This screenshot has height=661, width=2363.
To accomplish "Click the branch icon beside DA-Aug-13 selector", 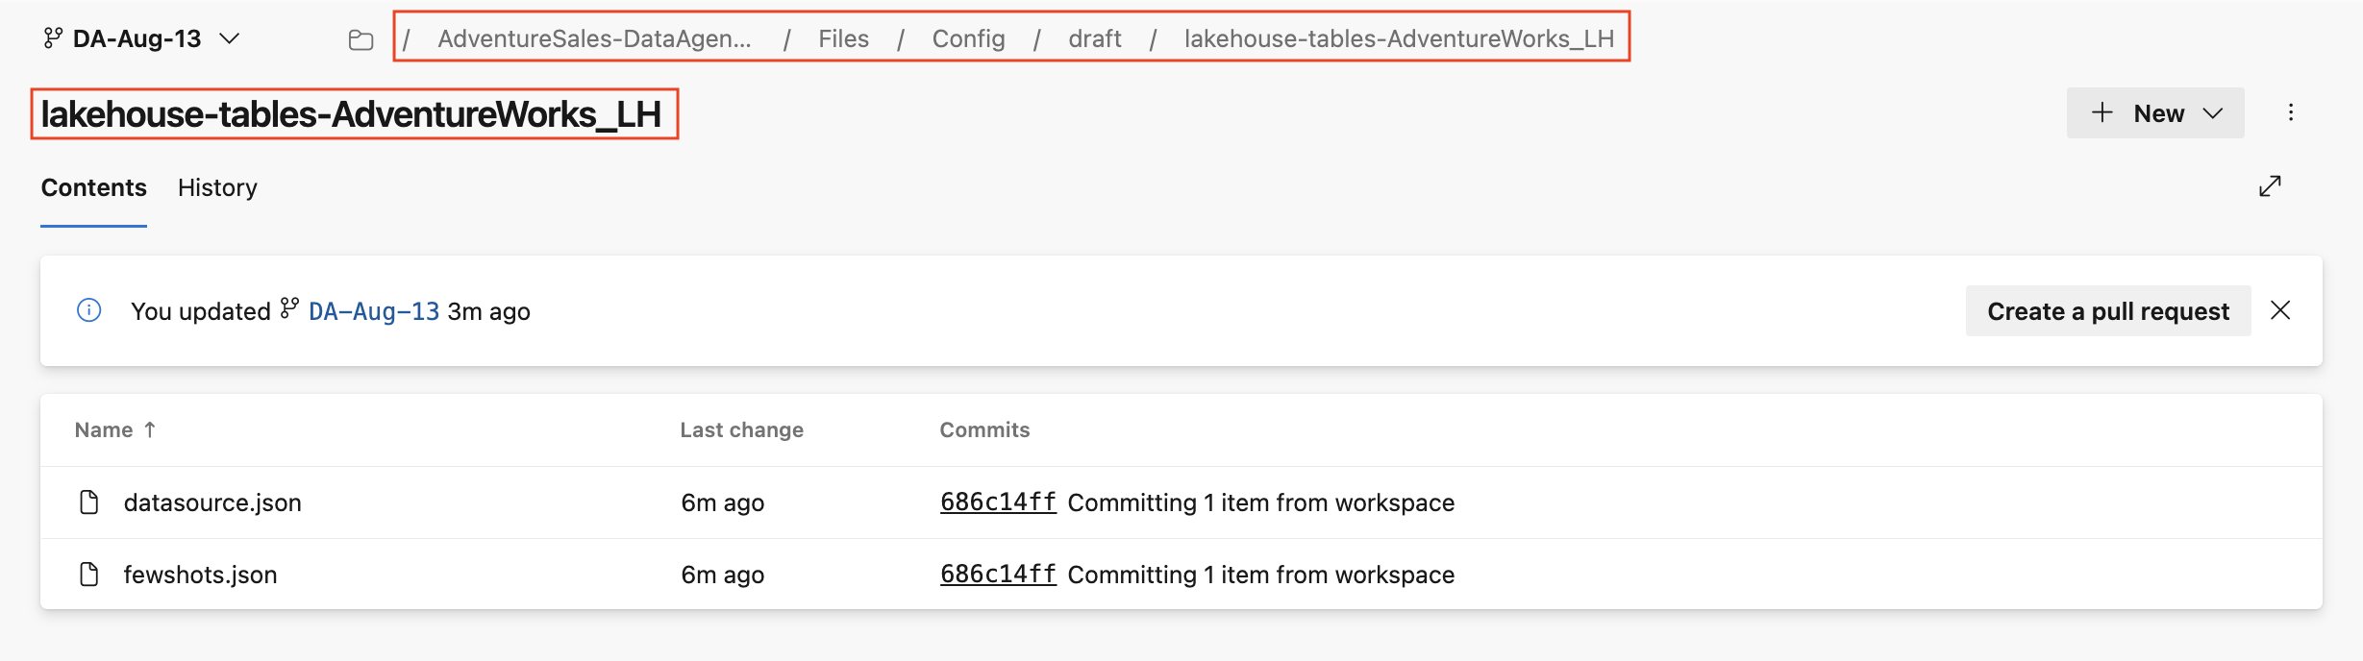I will coord(53,38).
